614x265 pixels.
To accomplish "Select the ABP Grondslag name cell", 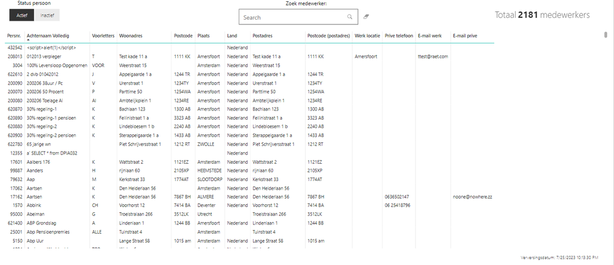I will [x=41, y=223].
